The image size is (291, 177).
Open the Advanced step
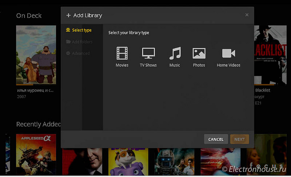(x=78, y=53)
